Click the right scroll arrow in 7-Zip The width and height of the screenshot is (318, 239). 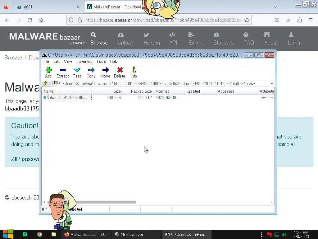click(271, 202)
